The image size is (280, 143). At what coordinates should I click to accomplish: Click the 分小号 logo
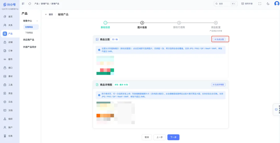[10, 4]
